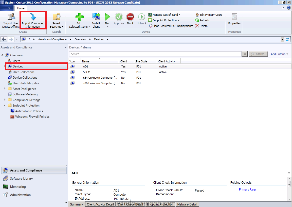The width and height of the screenshot is (292, 207).
Task: Click the green Start arrow icon
Action: point(107,17)
